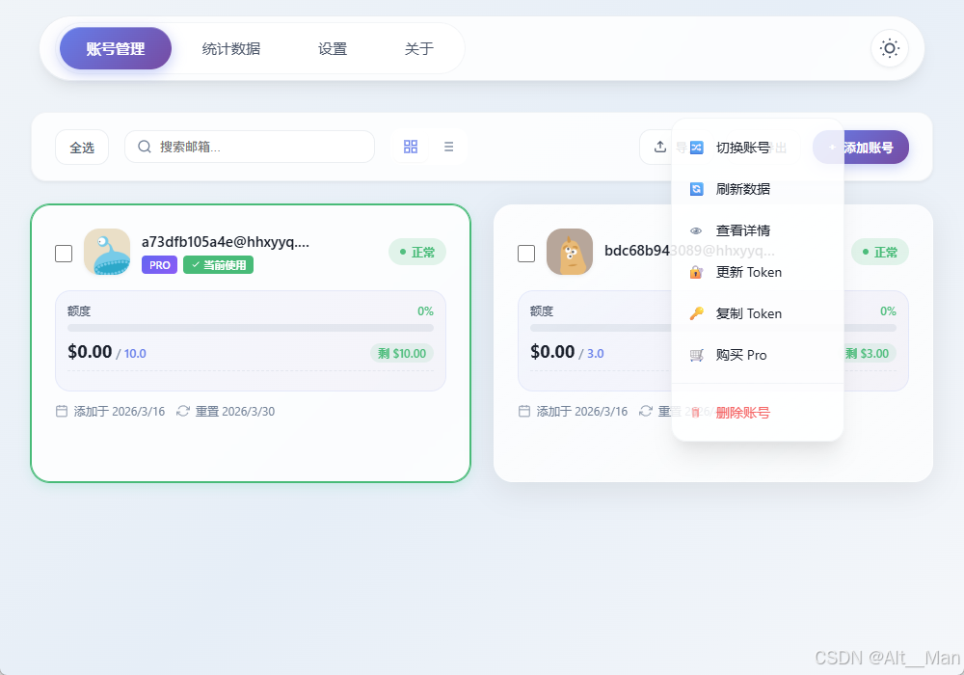Open the 统计数据 tab
The height and width of the screenshot is (675, 964).
click(230, 47)
